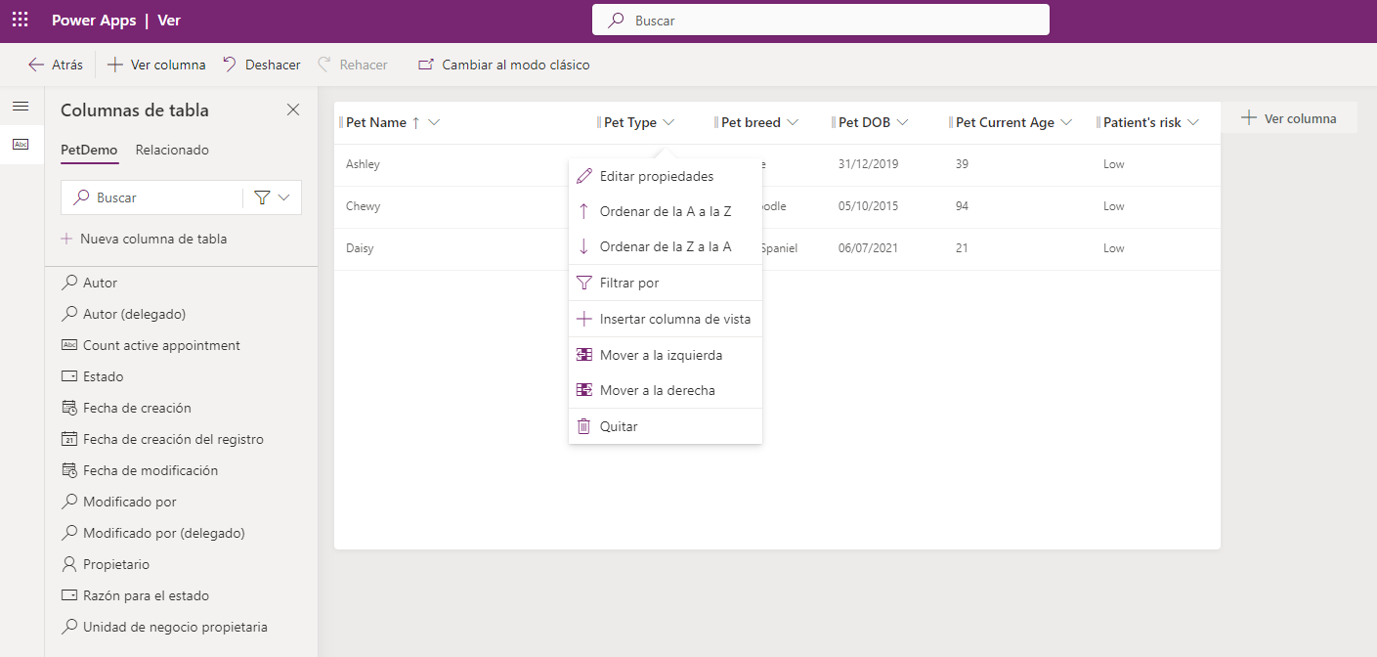Click the Pet Name ascending sort arrow
Image resolution: width=1377 pixels, height=657 pixels.
coord(416,122)
